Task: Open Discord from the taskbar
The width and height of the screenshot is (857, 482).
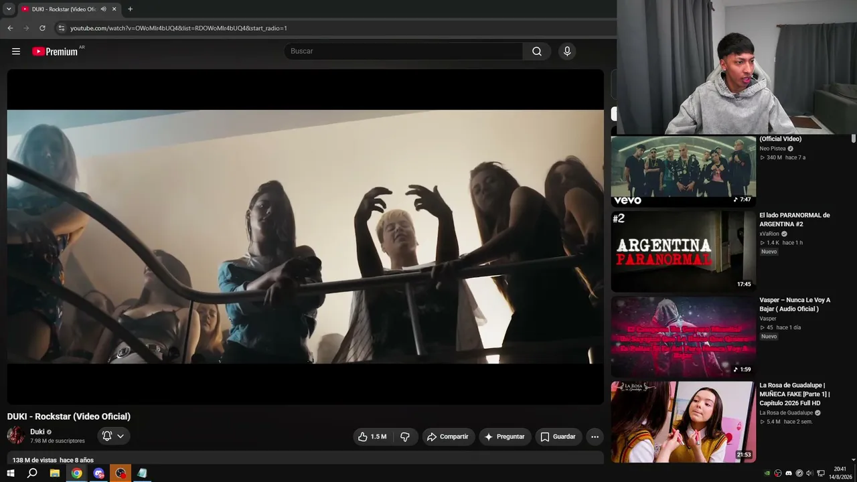Action: 99,473
